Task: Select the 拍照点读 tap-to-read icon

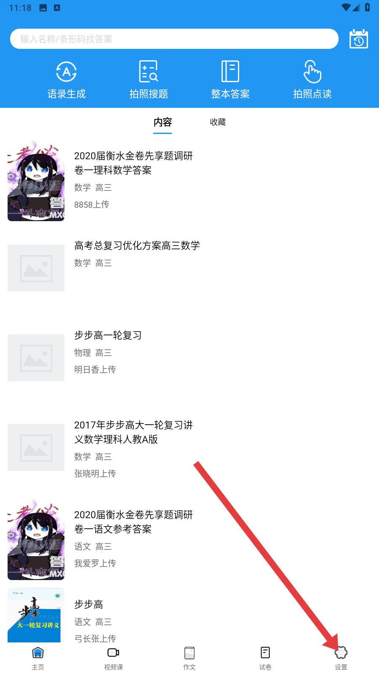Action: [x=312, y=80]
